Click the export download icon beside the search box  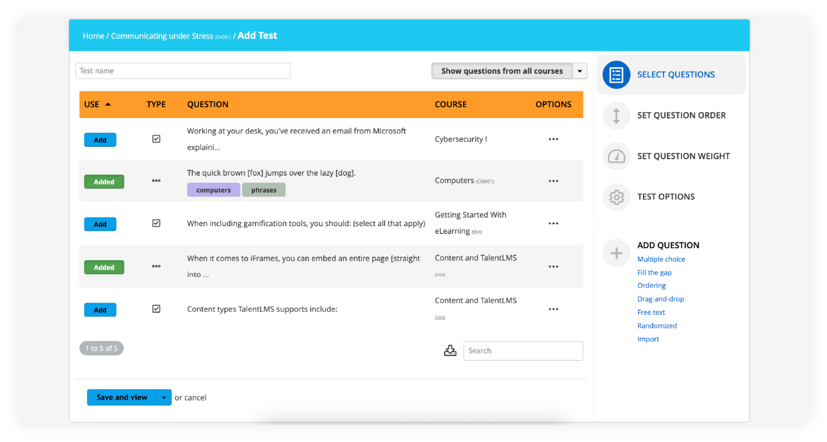[x=450, y=350]
